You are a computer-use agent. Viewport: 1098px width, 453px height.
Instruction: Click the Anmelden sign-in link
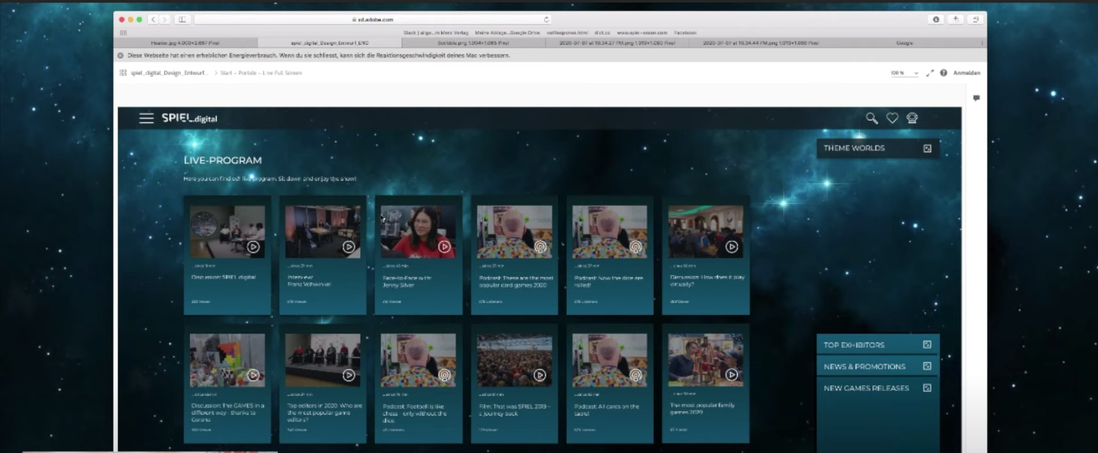[x=966, y=73]
